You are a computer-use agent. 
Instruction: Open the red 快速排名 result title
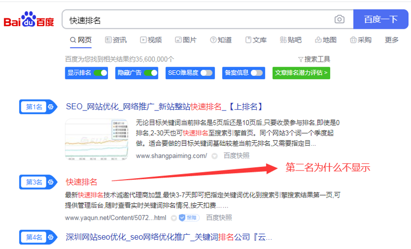pos(81,182)
